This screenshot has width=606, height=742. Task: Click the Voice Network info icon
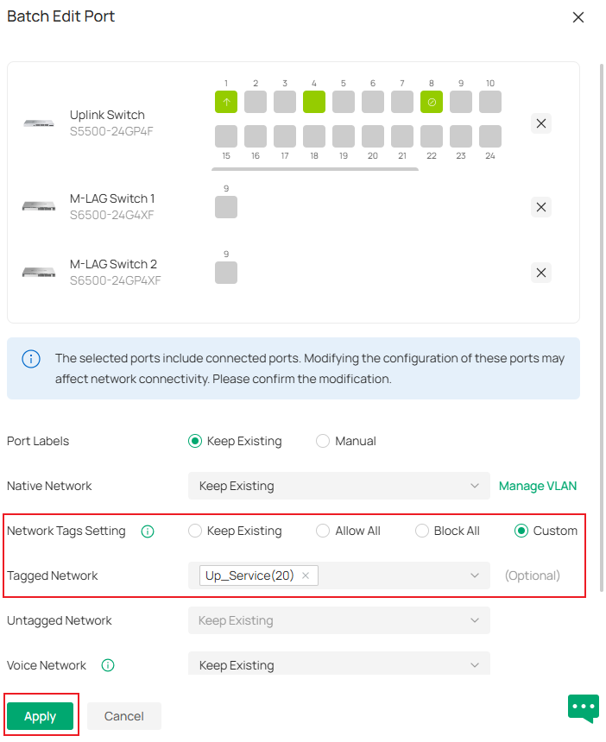pyautogui.click(x=107, y=665)
